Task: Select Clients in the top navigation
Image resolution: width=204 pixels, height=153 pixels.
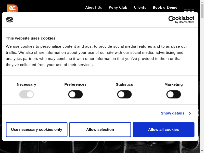Action: [140, 7]
